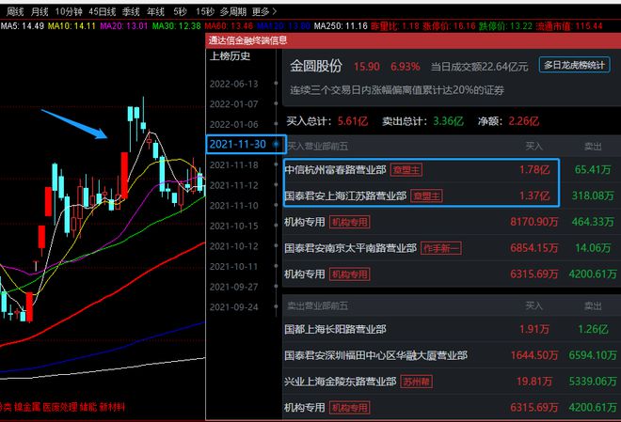Click the 作手新一 tag

(440, 248)
